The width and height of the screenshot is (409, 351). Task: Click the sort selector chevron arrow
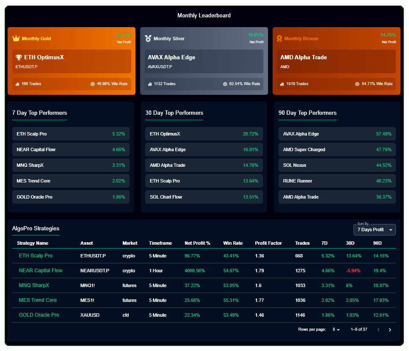391,229
